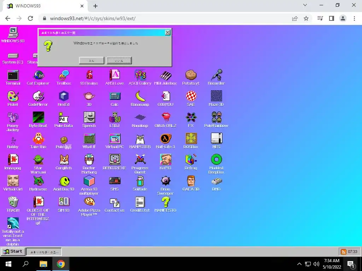Share this page icon
This screenshot has width=362, height=271.
coord(295,18)
